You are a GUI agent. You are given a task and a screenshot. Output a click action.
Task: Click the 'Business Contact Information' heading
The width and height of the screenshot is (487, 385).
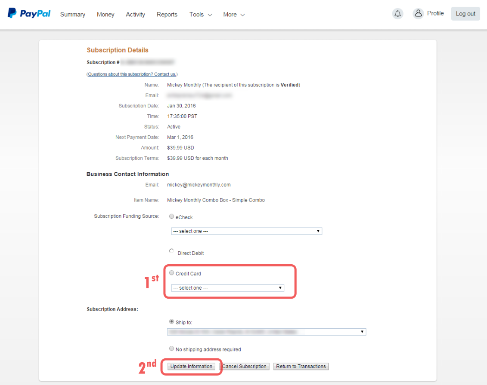[x=127, y=174]
